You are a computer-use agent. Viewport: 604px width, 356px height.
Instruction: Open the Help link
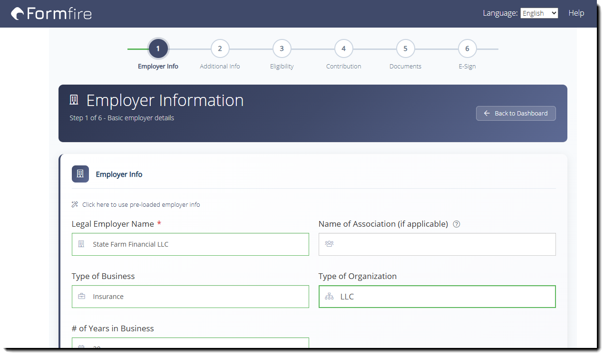click(576, 13)
